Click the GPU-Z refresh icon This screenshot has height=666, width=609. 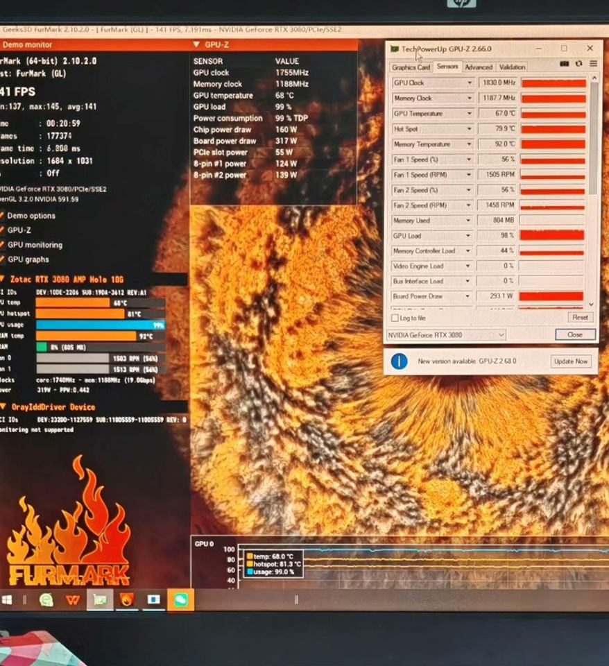click(x=578, y=64)
